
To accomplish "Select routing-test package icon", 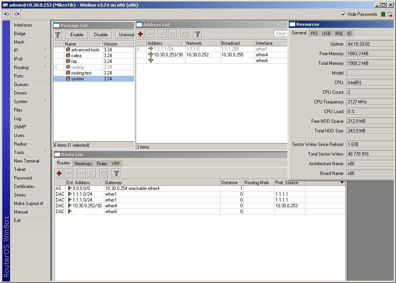I will [68, 73].
